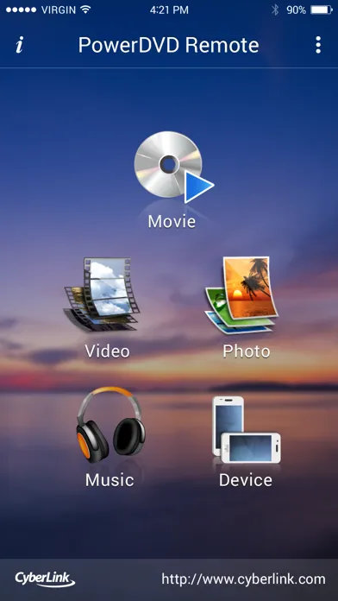Tap the 4:21 PM clock
338x601 pixels.
(x=169, y=10)
